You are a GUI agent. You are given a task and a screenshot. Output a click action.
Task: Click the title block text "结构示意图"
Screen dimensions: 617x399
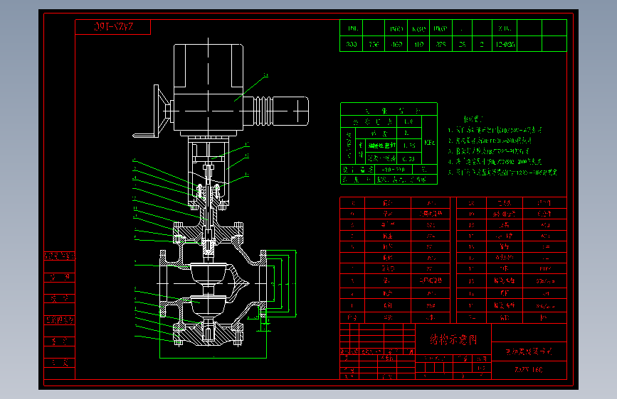pyautogui.click(x=453, y=339)
